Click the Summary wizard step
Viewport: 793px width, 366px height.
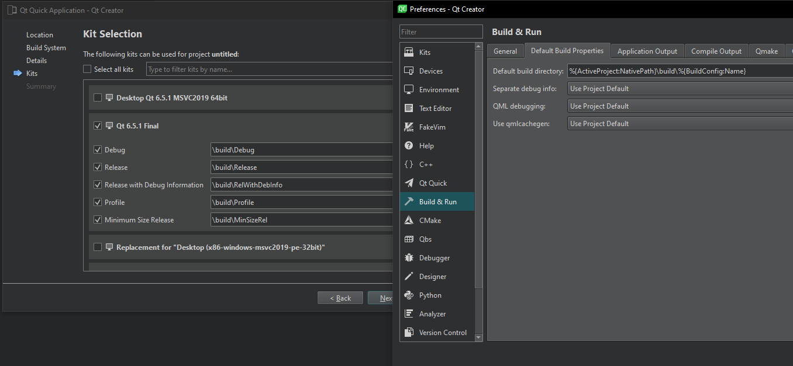click(41, 86)
